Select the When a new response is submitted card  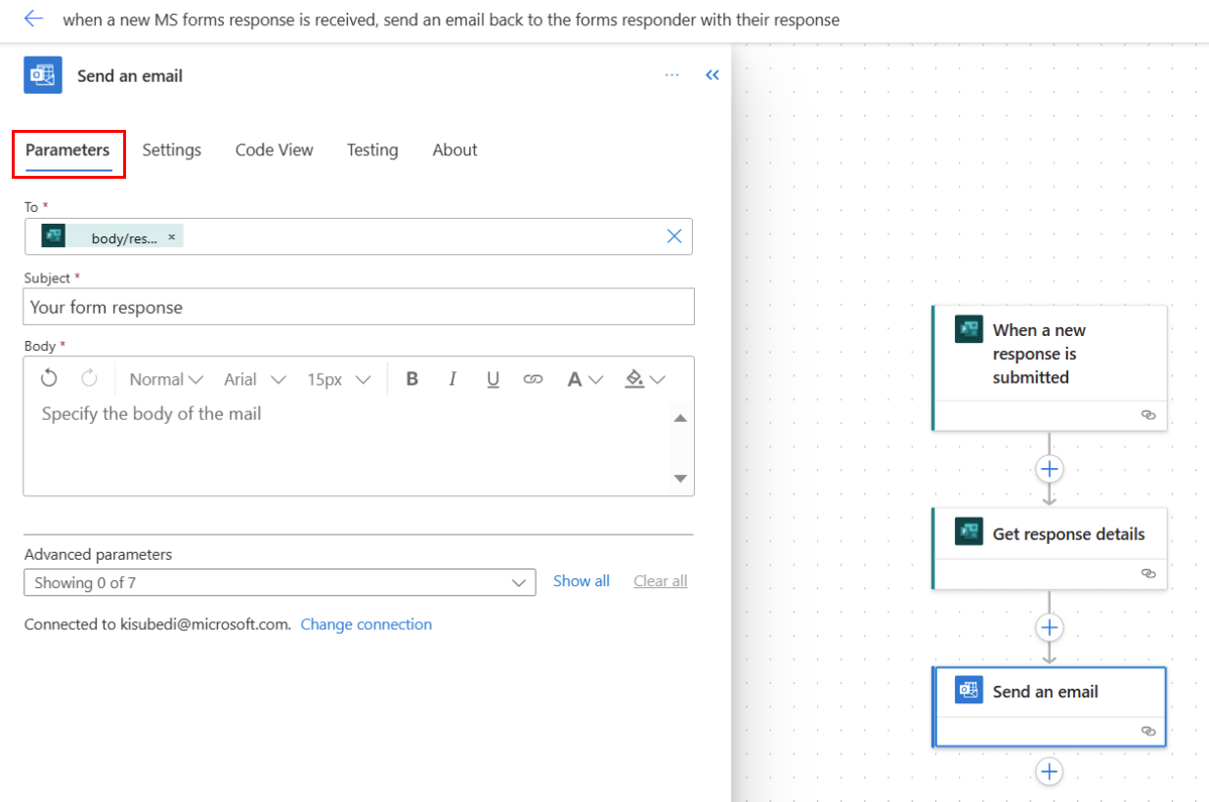1050,367
